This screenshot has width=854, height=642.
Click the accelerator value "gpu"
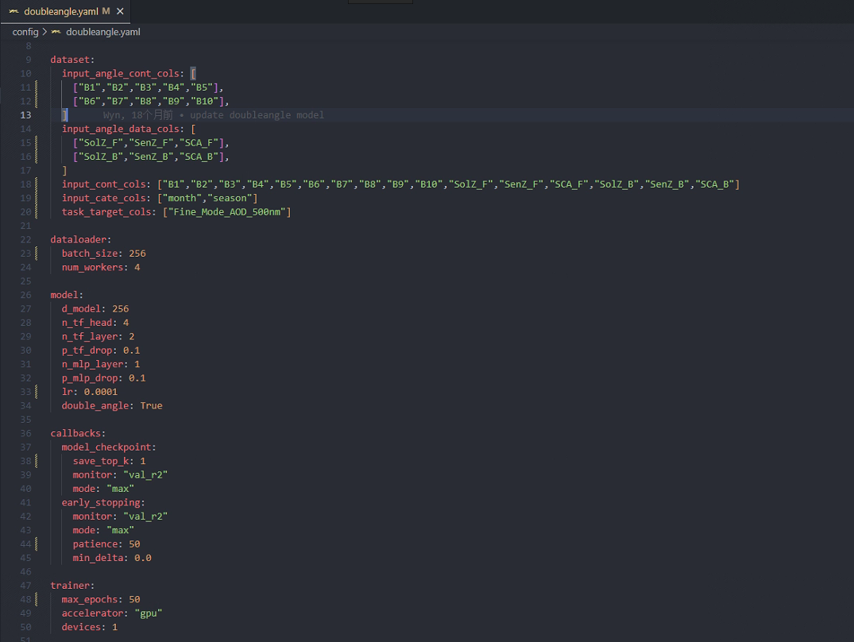coord(149,613)
